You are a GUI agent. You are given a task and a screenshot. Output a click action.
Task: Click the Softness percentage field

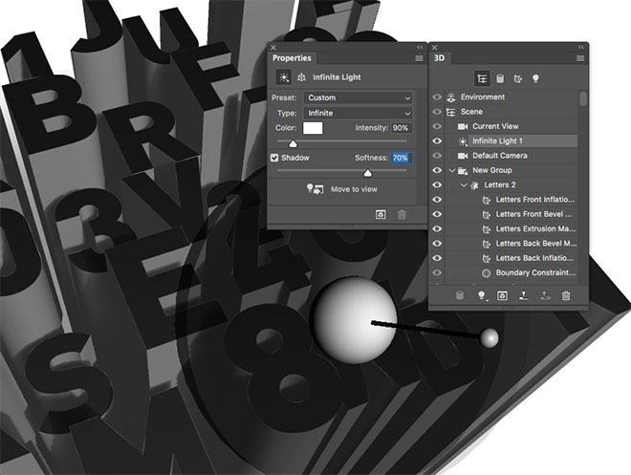coord(400,158)
